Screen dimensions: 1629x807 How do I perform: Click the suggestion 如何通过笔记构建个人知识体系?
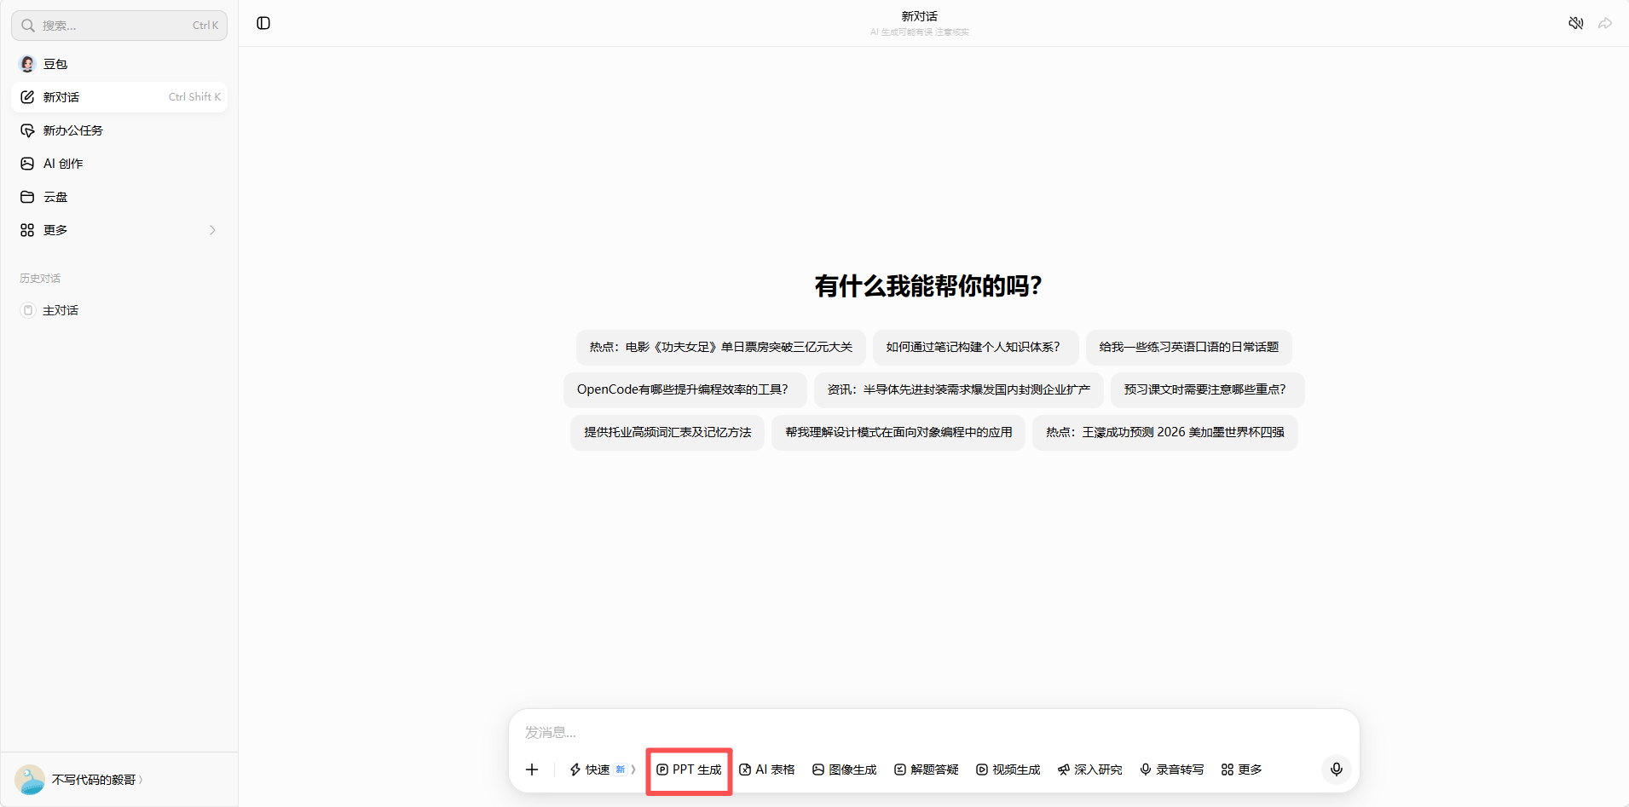[x=975, y=348]
